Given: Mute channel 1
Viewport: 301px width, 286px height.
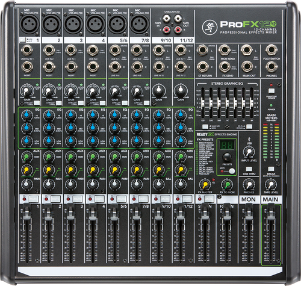Looking at the screenshot, I should (33, 199).
